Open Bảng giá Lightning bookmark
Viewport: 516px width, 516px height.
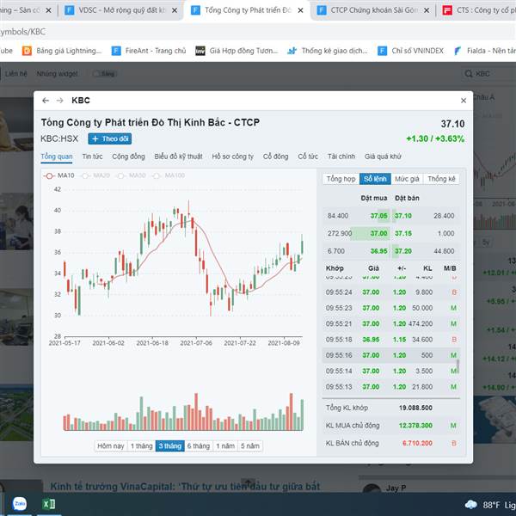(x=62, y=51)
